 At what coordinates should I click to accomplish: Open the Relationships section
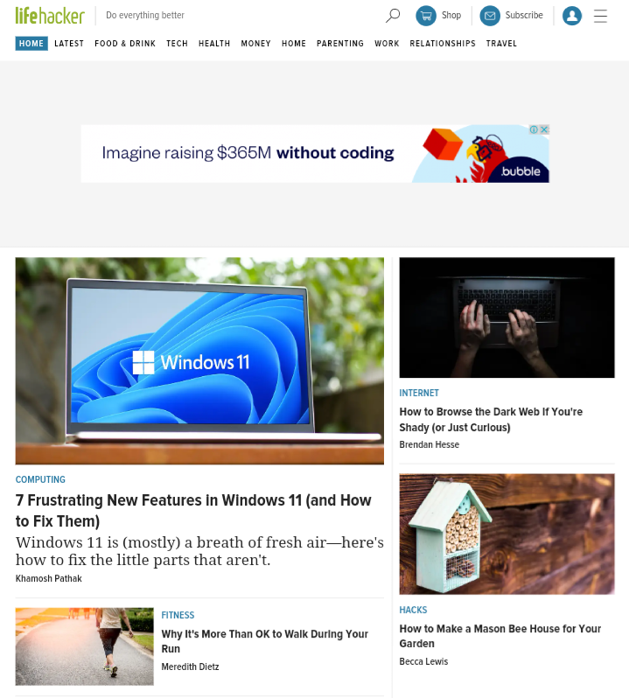pyautogui.click(x=443, y=44)
